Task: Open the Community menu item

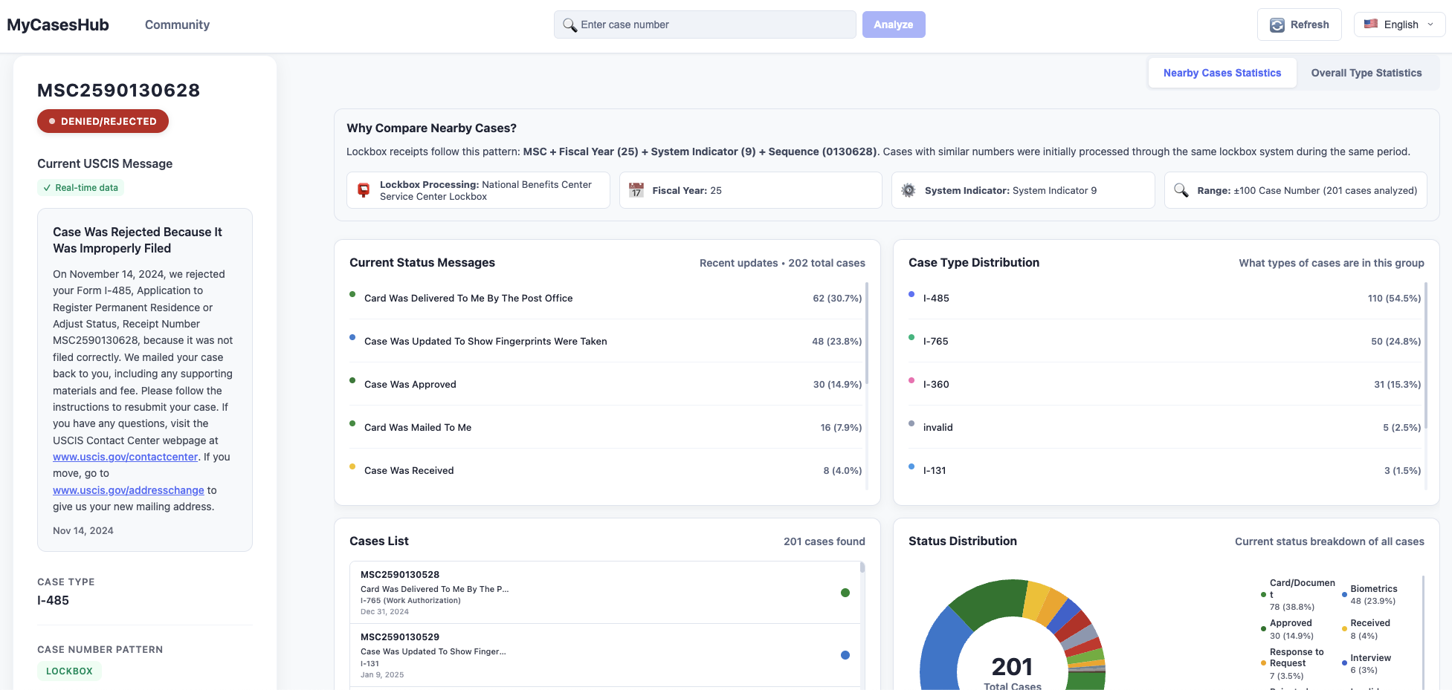Action: click(x=177, y=25)
